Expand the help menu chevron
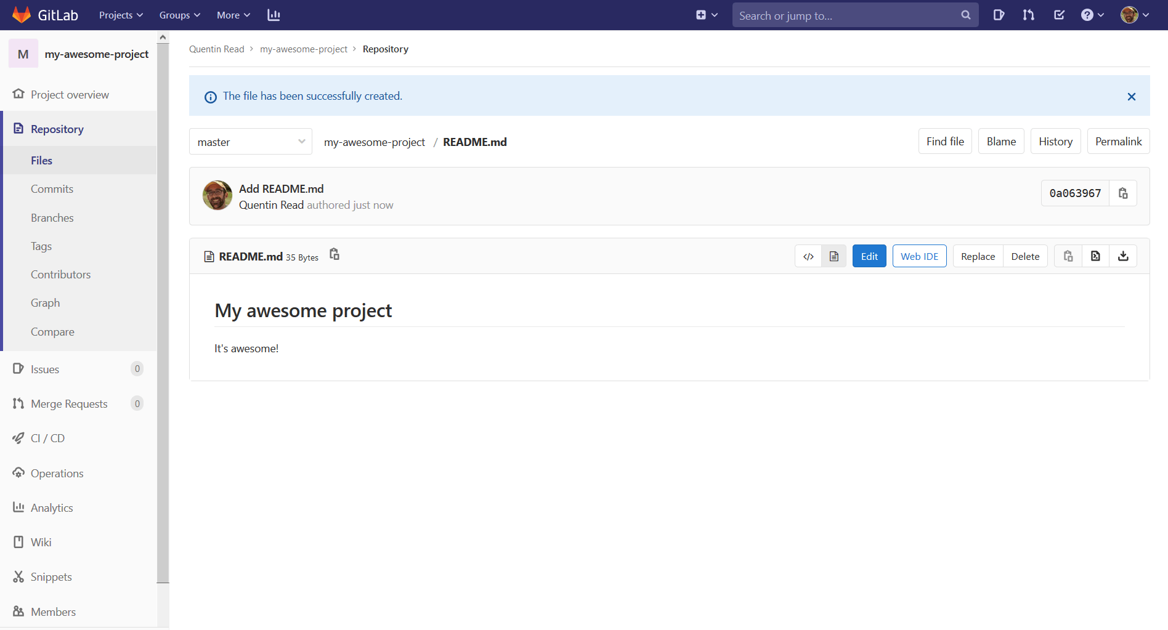This screenshot has height=630, width=1168. (1100, 15)
